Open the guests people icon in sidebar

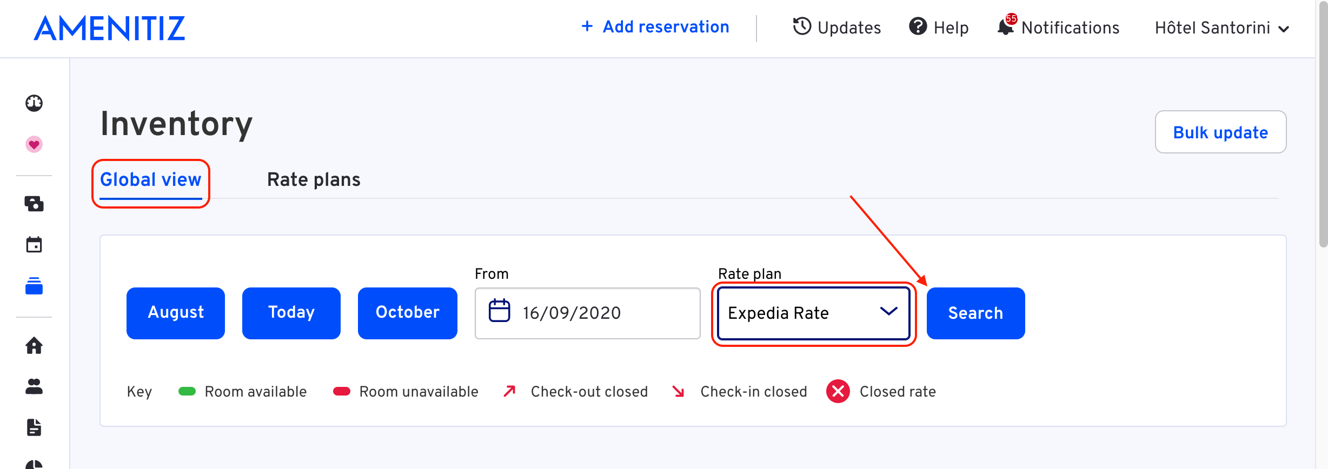34,386
